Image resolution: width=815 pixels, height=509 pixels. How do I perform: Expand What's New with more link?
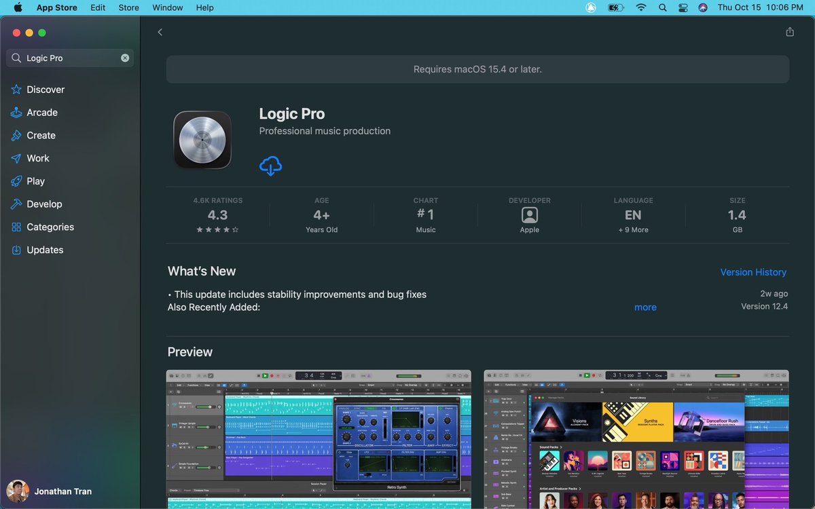(645, 307)
